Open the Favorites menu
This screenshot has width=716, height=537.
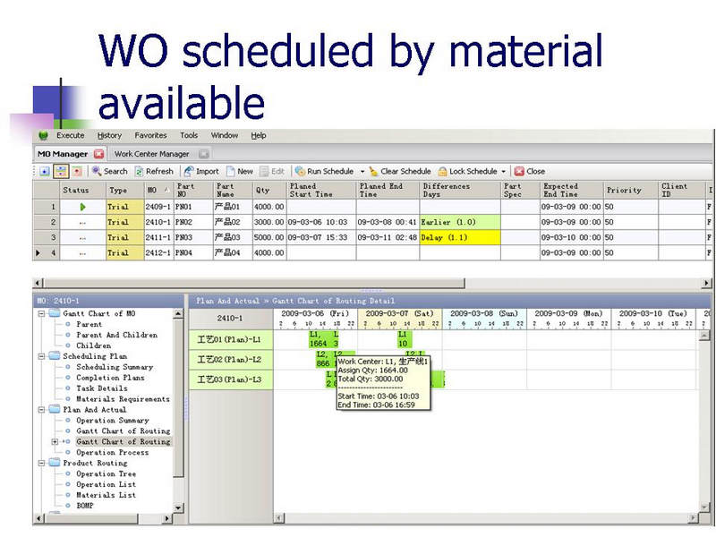click(150, 136)
